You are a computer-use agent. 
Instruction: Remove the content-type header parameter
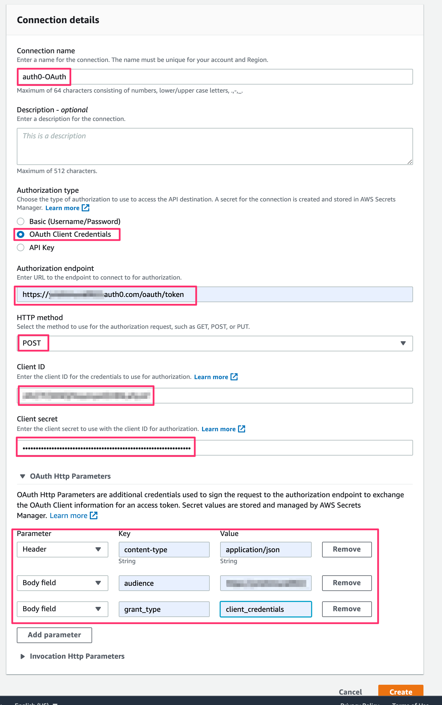(x=346, y=549)
